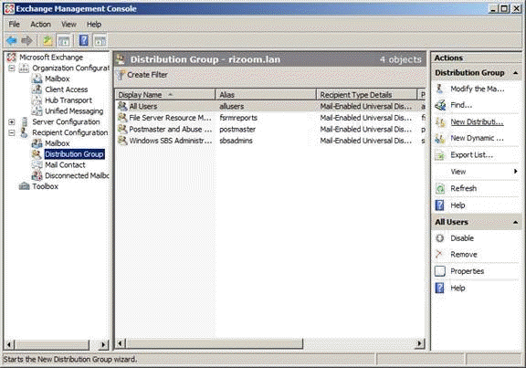
Task: Click Refresh in the Actions pane
Action: pos(463,188)
